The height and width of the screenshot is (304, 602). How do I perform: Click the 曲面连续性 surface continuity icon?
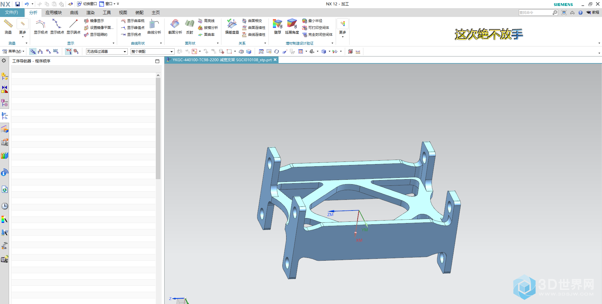(244, 28)
